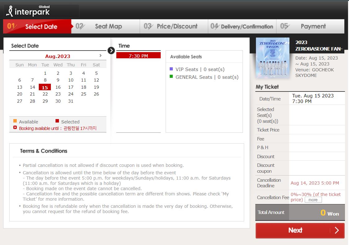
Task: Click the 0 Won total amount
Action: (x=330, y=213)
